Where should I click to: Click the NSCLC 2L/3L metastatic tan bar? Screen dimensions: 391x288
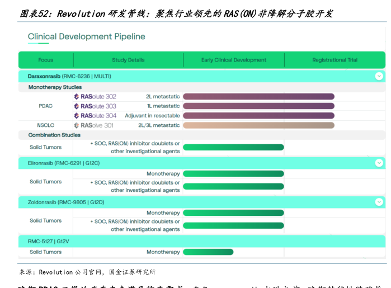click(x=258, y=126)
